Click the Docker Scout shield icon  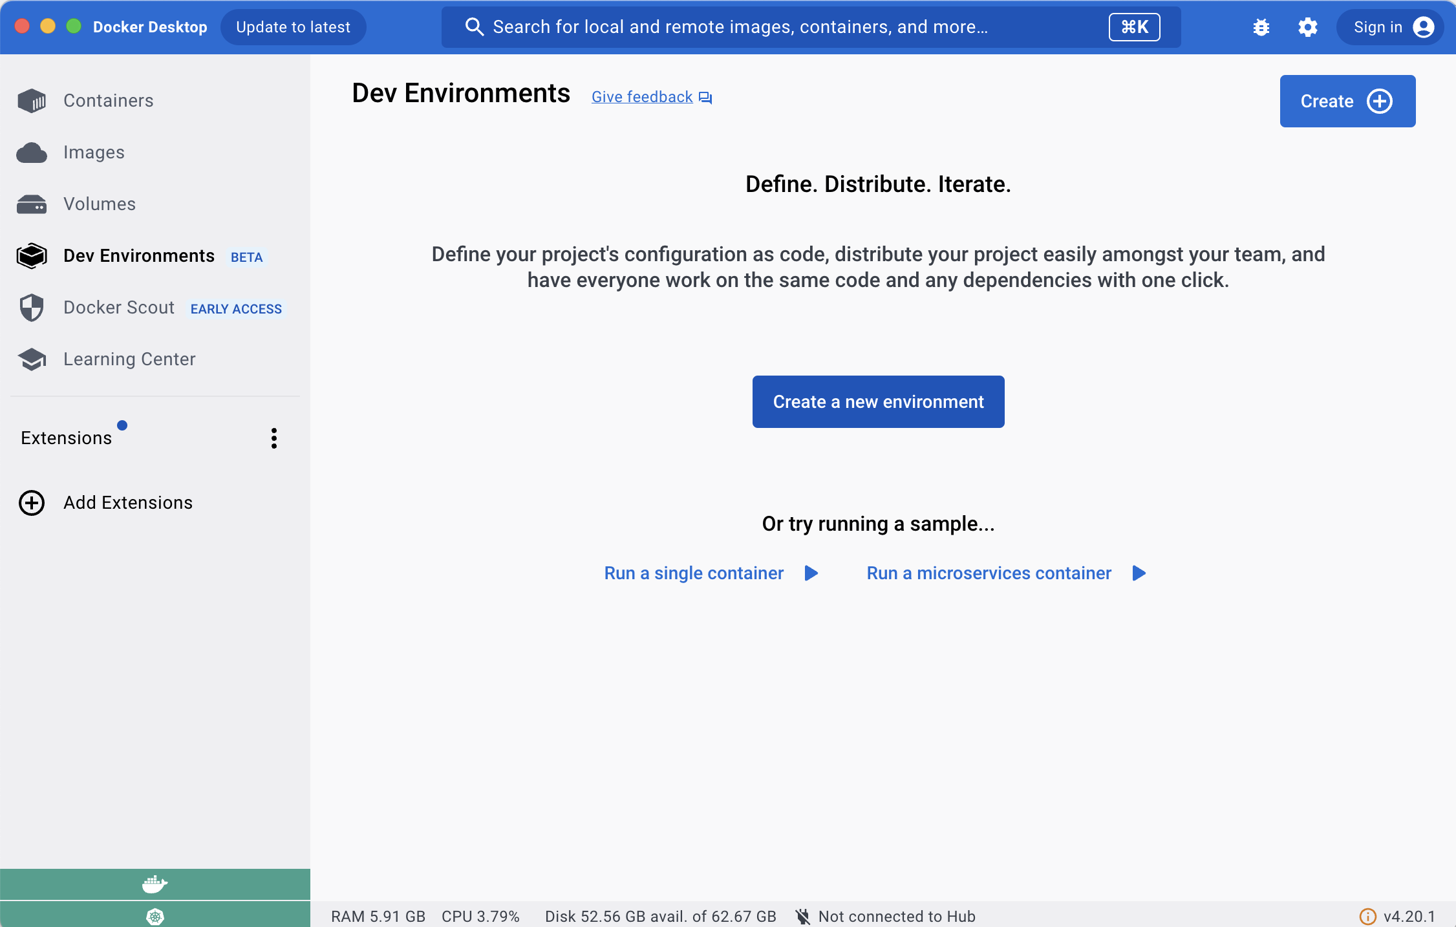(32, 308)
